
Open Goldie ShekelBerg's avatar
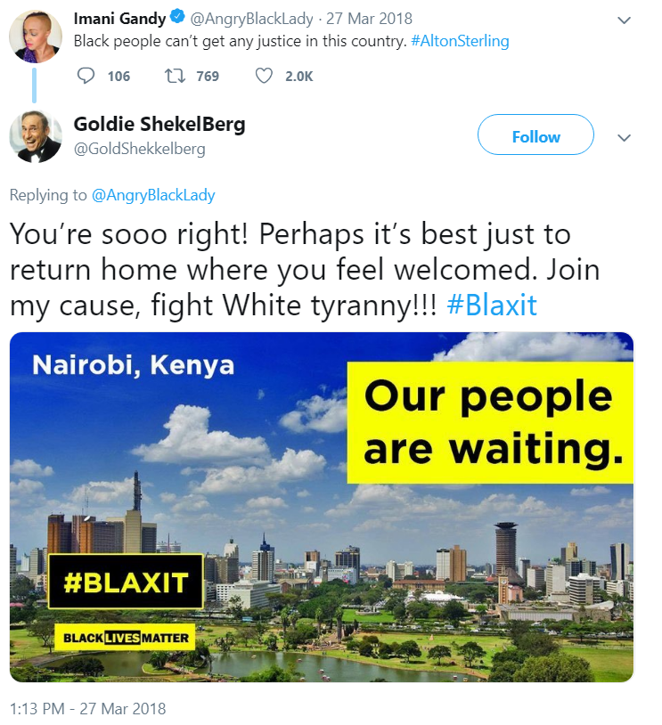(36, 136)
